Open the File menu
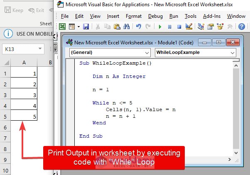Image resolution: width=250 pixels, height=175 pixels. pos(65,16)
